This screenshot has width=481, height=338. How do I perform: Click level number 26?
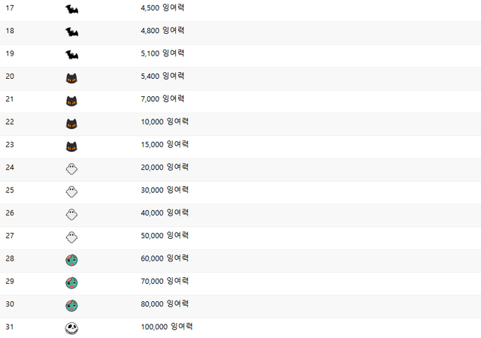[x=10, y=213]
